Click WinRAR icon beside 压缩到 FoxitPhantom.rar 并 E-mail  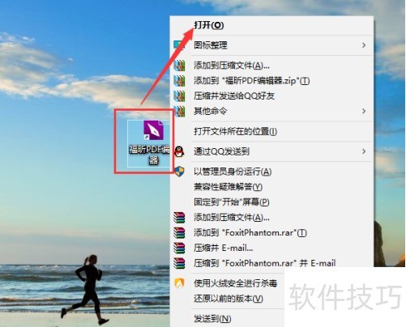179,263
